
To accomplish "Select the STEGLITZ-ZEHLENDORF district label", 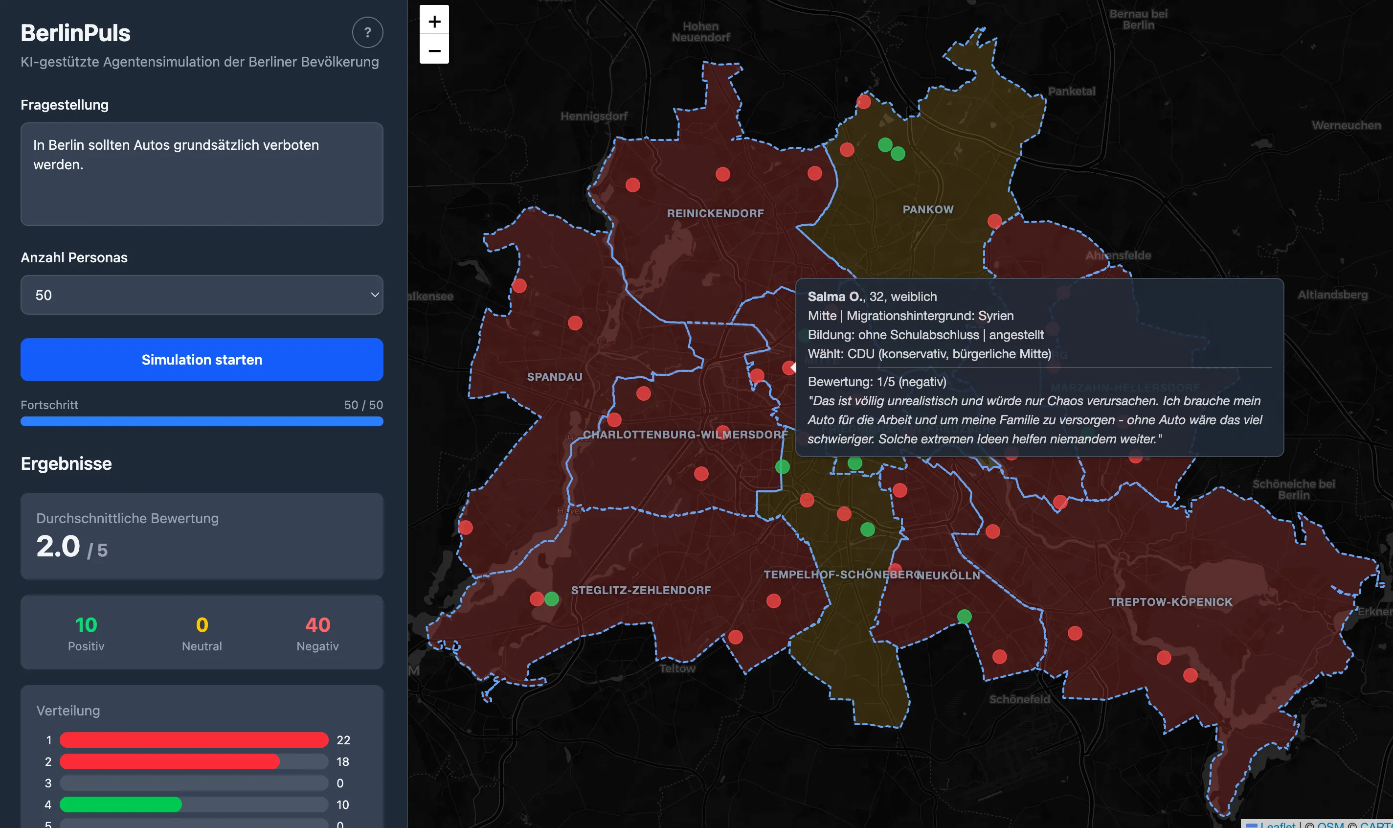I will 641,590.
